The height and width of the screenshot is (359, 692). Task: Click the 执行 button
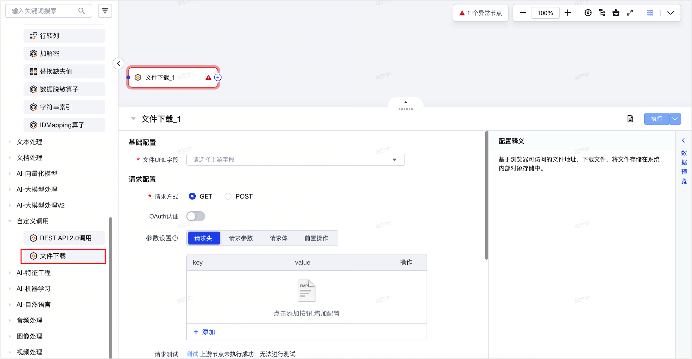tap(656, 119)
